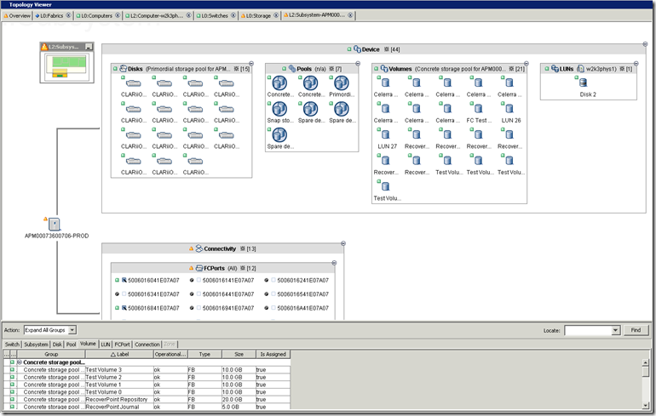Open the Action dropdown (Expand All Groups)

coord(72,330)
